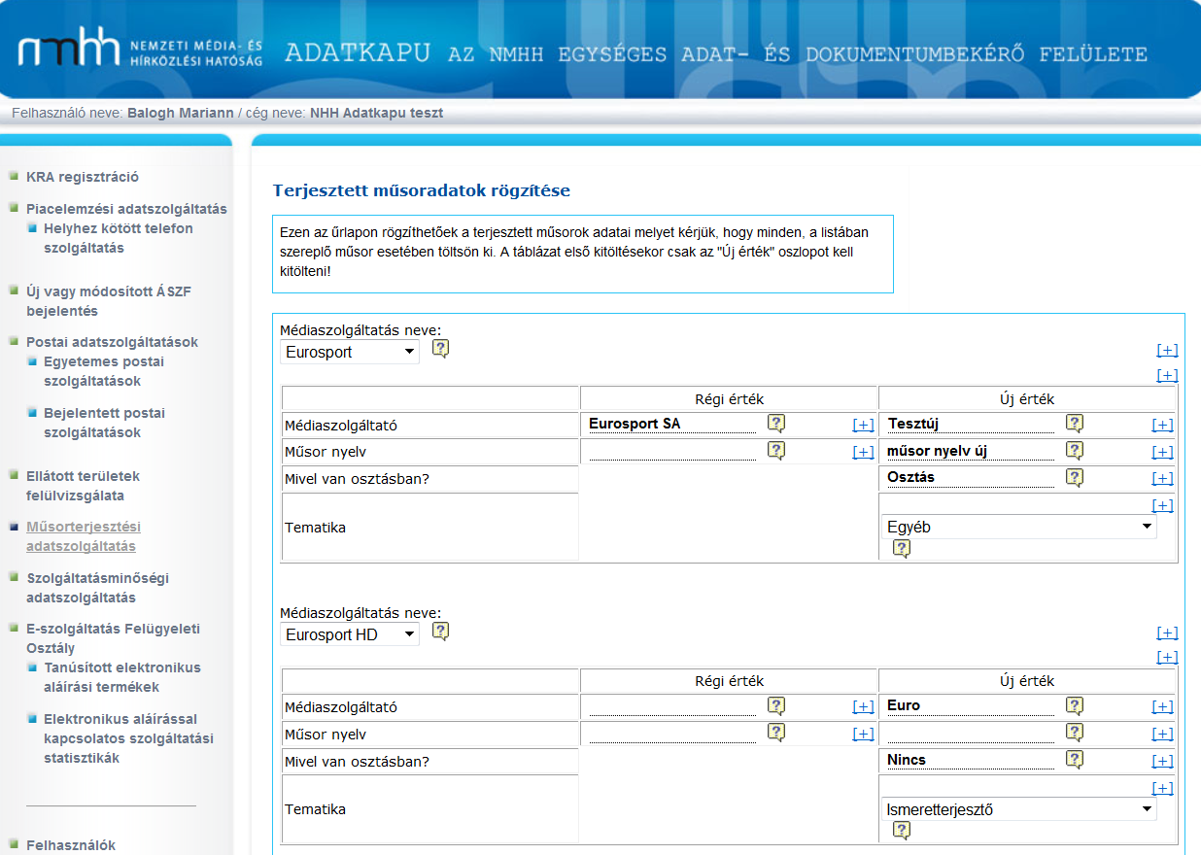1201x855 pixels.
Task: Click [+] above the Ismeretterjesztő dropdown
Action: [1162, 788]
